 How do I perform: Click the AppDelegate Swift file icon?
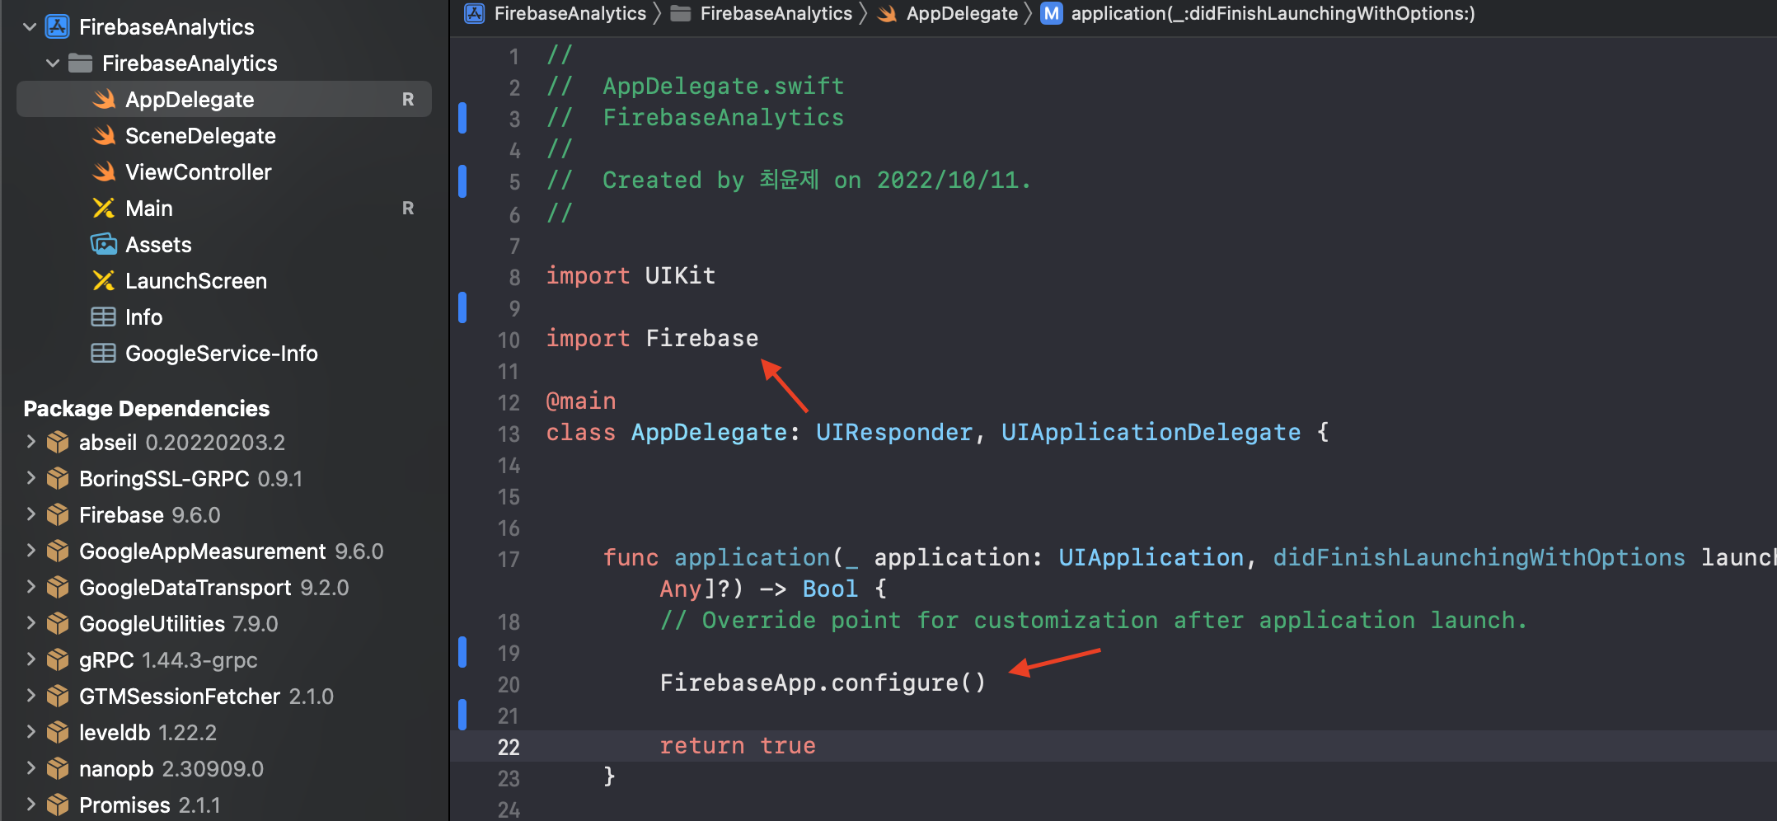coord(103,100)
